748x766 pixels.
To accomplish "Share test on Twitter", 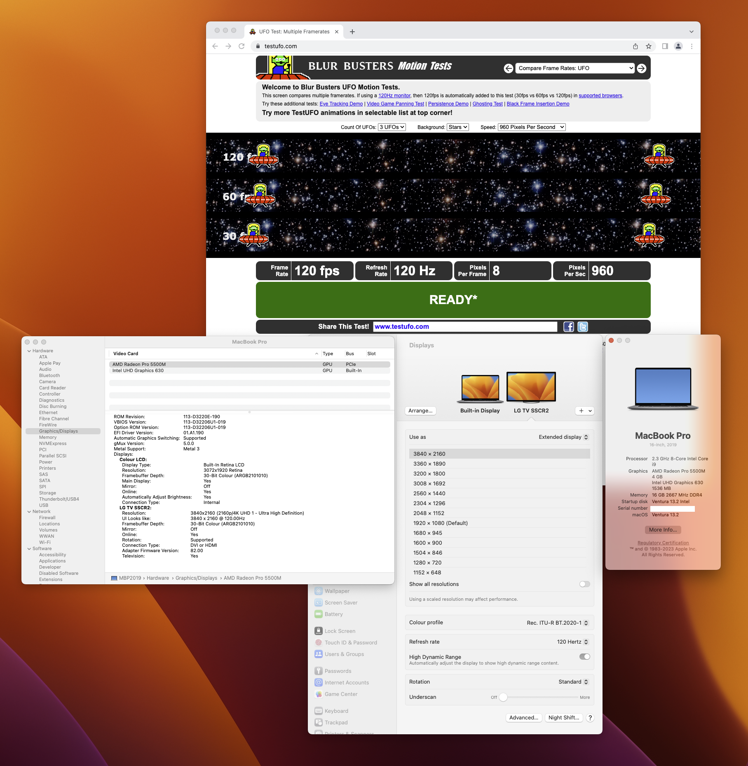I will point(583,327).
